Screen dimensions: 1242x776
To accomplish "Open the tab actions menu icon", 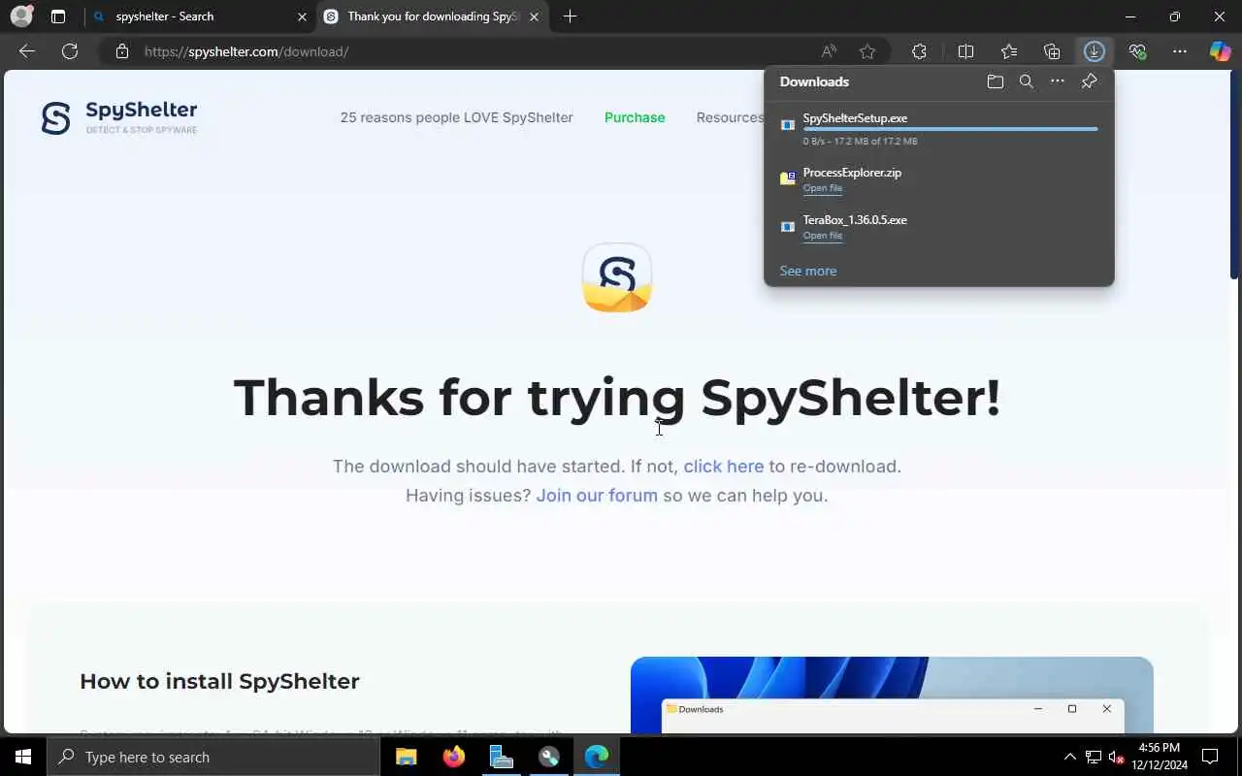I will 58,16.
